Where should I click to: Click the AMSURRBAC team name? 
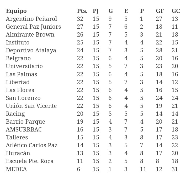tap(24, 129)
